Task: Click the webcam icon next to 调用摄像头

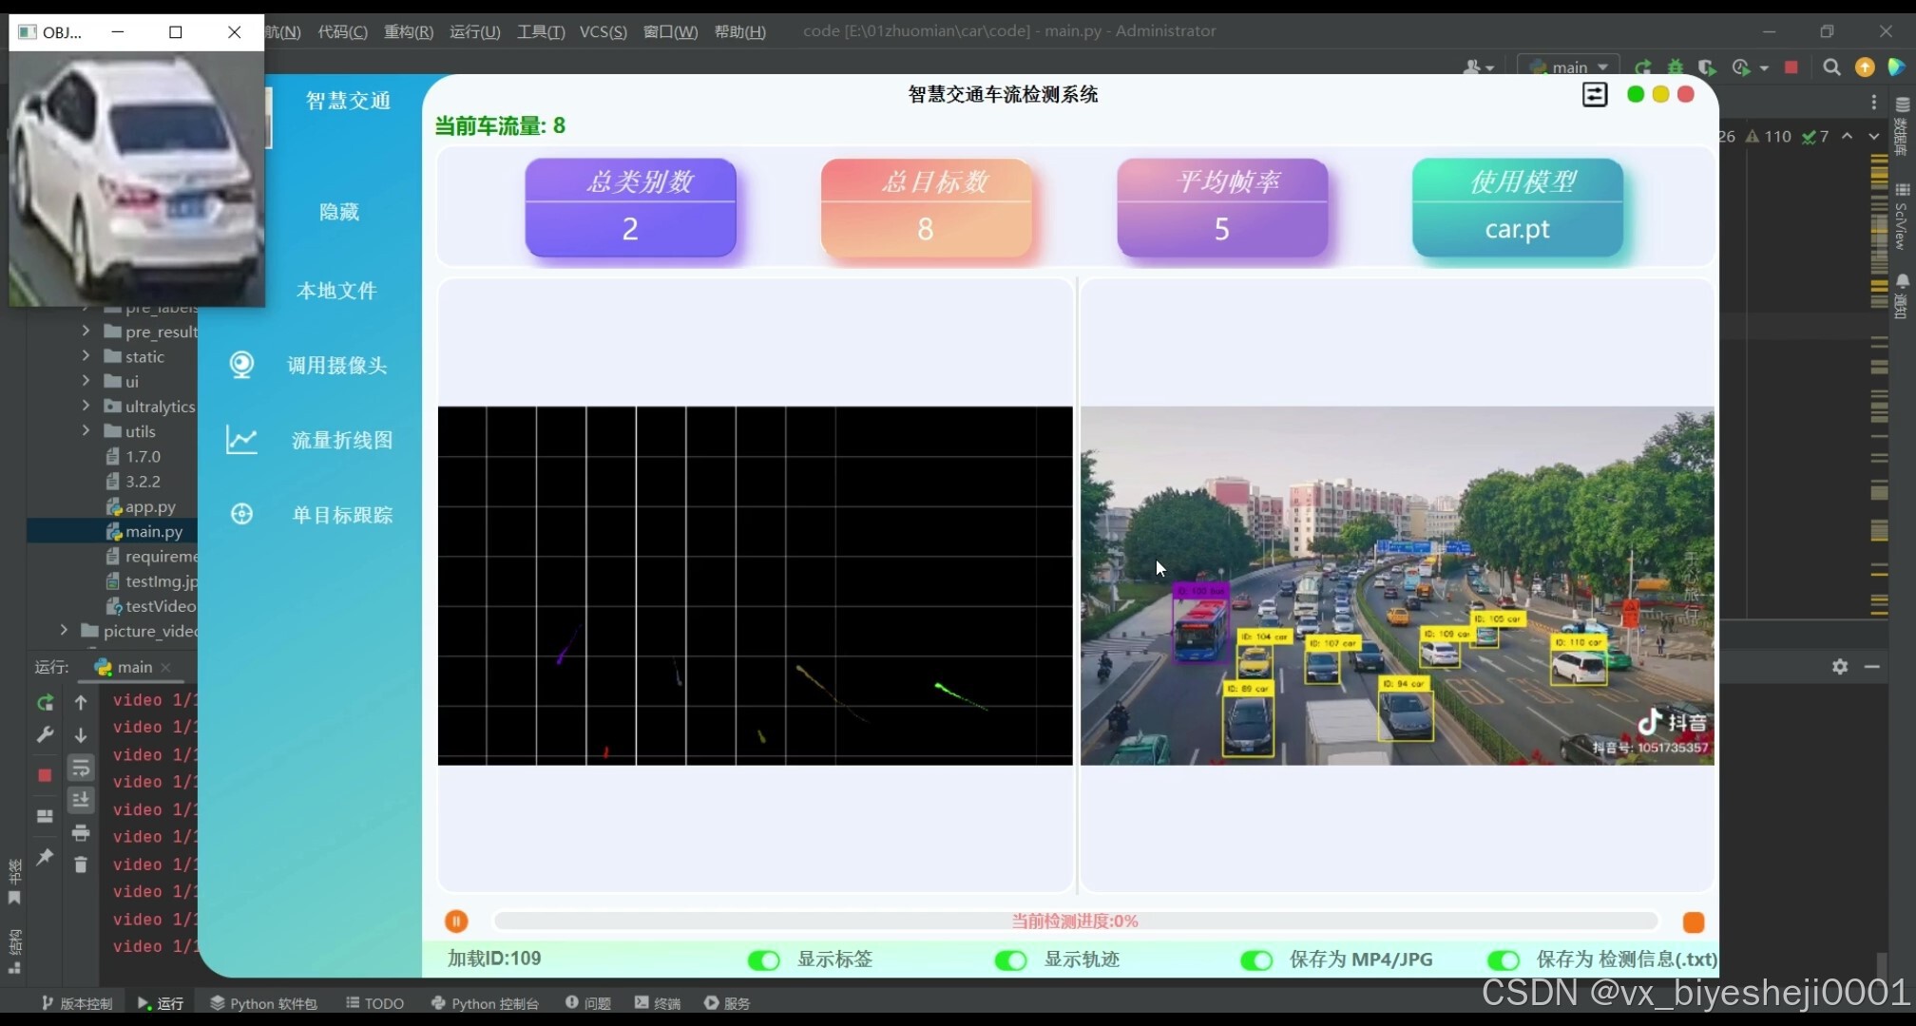Action: click(241, 365)
